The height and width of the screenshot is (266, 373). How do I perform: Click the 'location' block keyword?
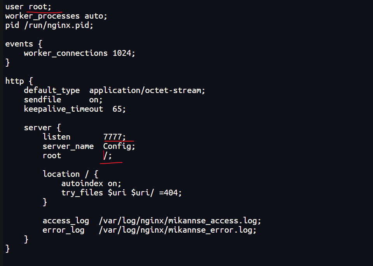(x=61, y=174)
